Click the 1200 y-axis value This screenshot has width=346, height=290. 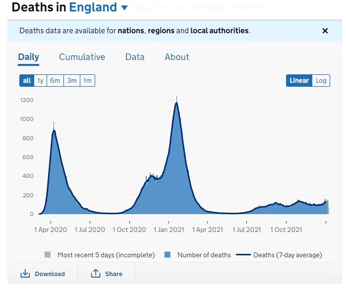[27, 100]
